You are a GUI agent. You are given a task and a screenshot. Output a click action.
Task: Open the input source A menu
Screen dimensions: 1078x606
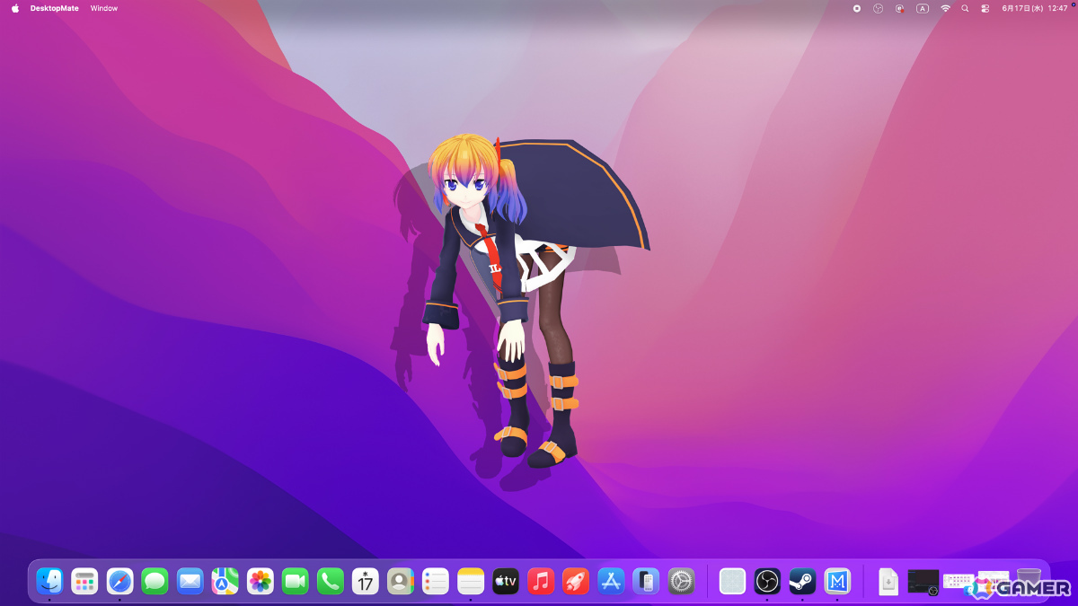[x=923, y=8]
